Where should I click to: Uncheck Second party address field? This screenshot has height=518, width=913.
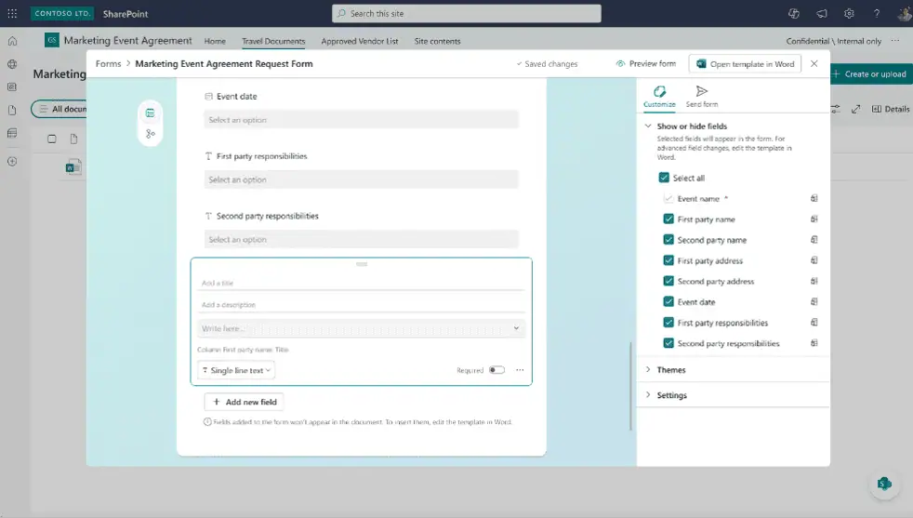(x=668, y=281)
